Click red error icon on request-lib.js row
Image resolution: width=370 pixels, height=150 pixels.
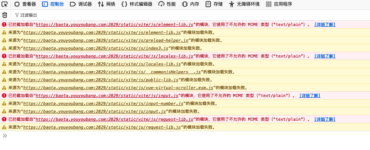point(4,119)
